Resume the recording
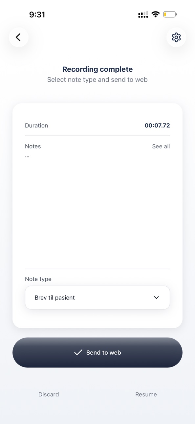Image resolution: width=195 pixels, height=424 pixels. [x=146, y=394]
